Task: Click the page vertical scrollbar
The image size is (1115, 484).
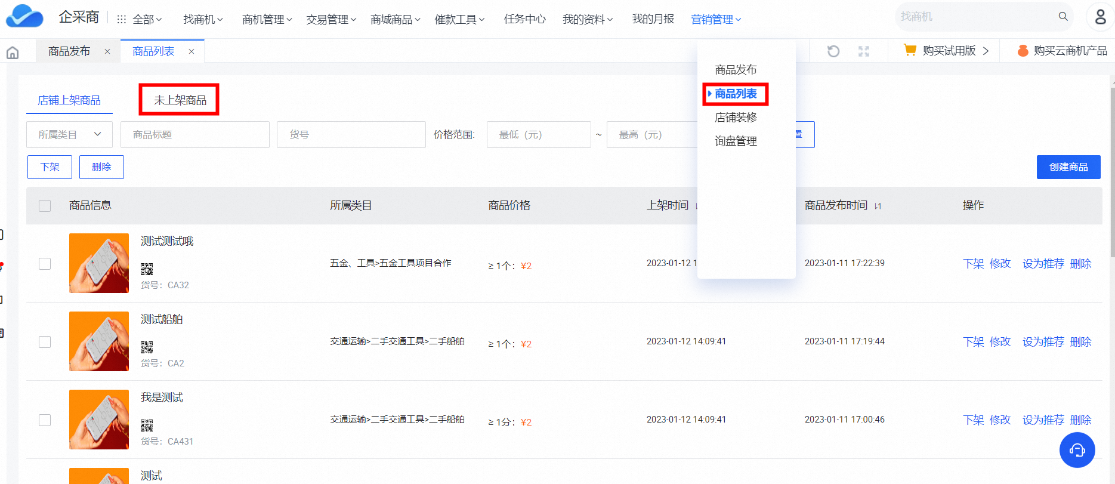Action: [x=1112, y=173]
